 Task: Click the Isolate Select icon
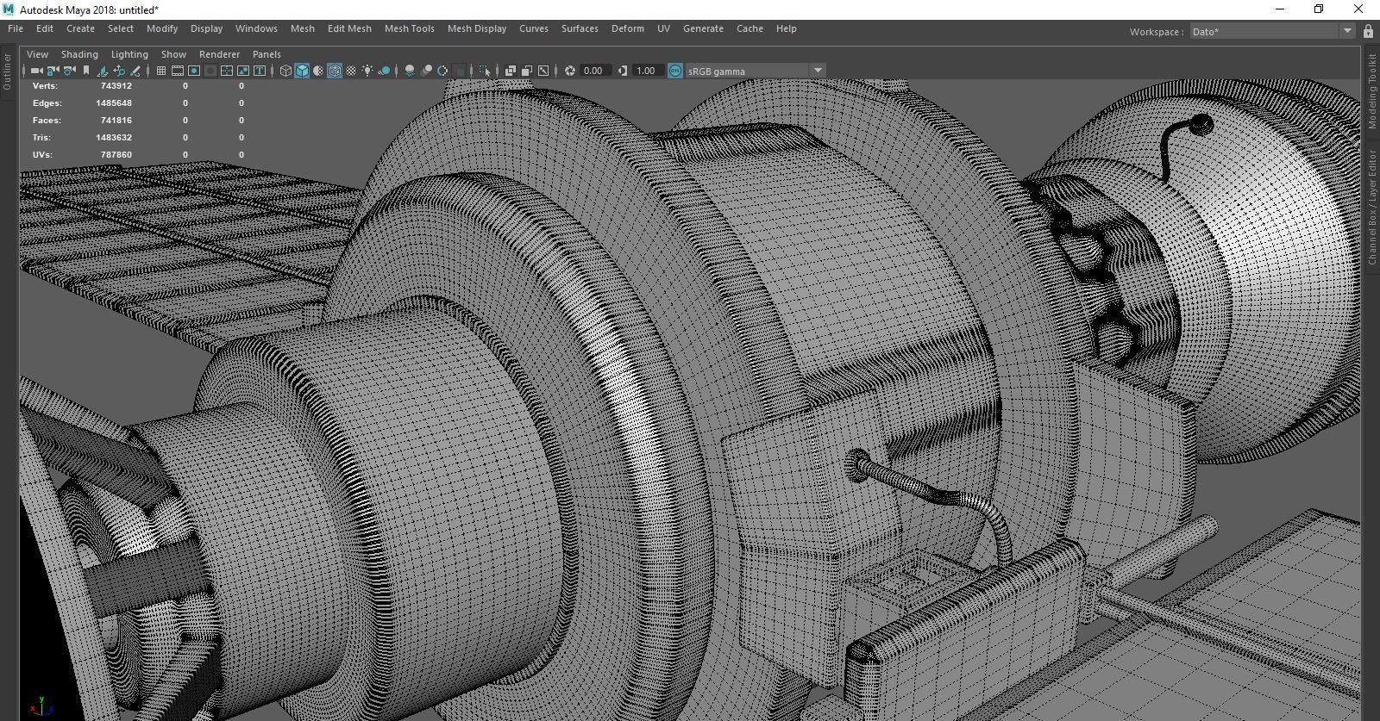485,71
